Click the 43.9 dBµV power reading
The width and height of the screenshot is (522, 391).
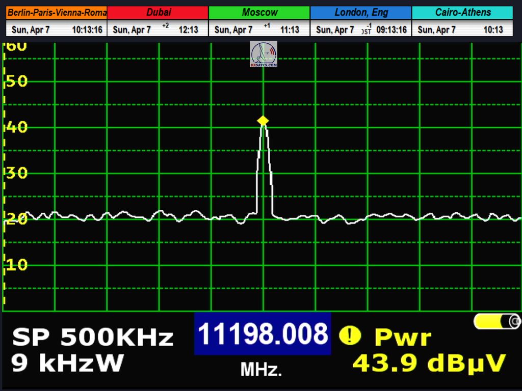point(429,363)
